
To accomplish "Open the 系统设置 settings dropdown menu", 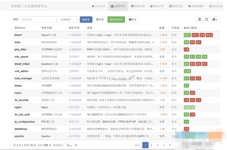I will [x=196, y=6].
